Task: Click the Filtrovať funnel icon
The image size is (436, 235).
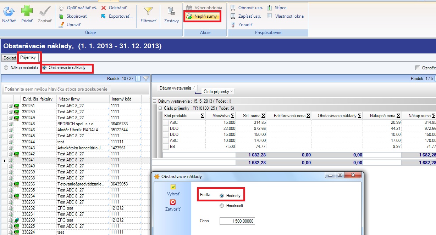Action: pyautogui.click(x=148, y=11)
